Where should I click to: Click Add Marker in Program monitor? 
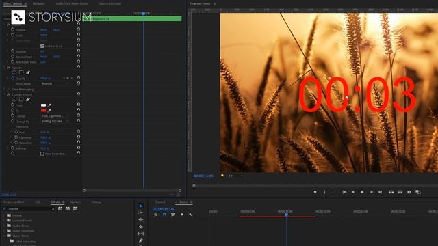click(x=315, y=192)
